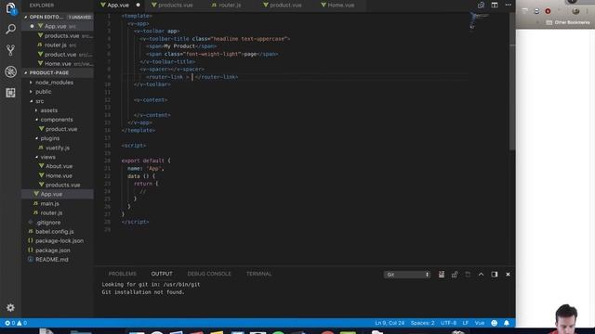The image size is (595, 334).
Task: Select App.vue in the src tree
Action: click(51, 194)
